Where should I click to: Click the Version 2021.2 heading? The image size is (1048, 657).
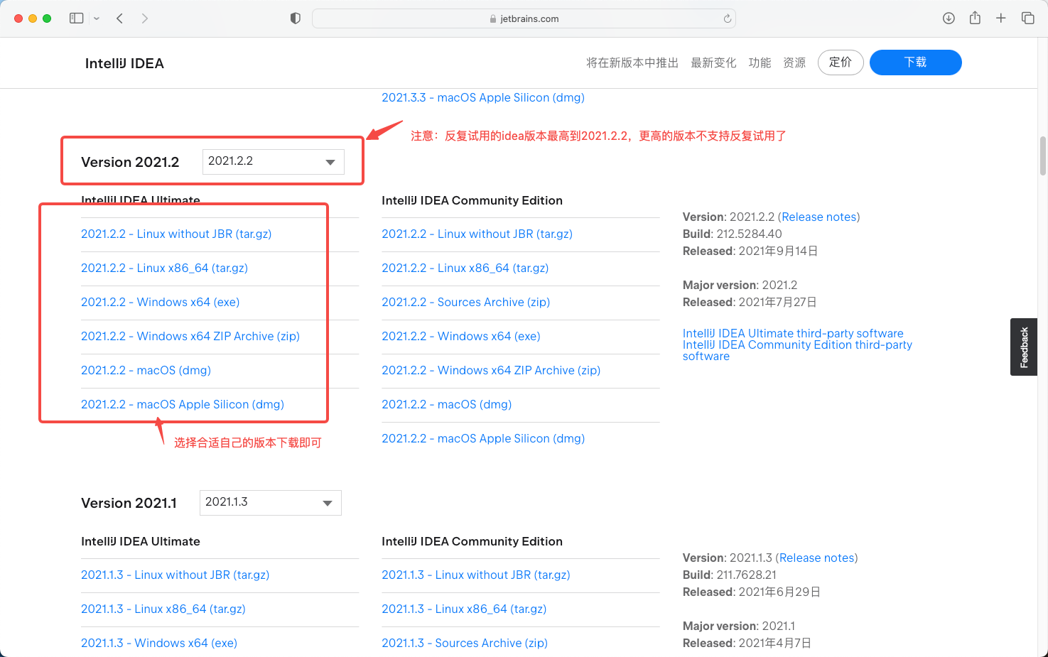point(130,162)
